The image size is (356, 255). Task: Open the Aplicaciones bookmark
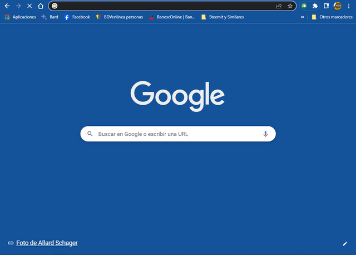20,17
